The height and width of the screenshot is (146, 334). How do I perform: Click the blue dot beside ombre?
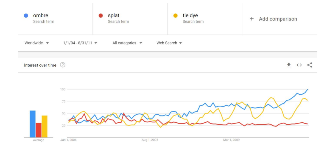tap(26, 16)
